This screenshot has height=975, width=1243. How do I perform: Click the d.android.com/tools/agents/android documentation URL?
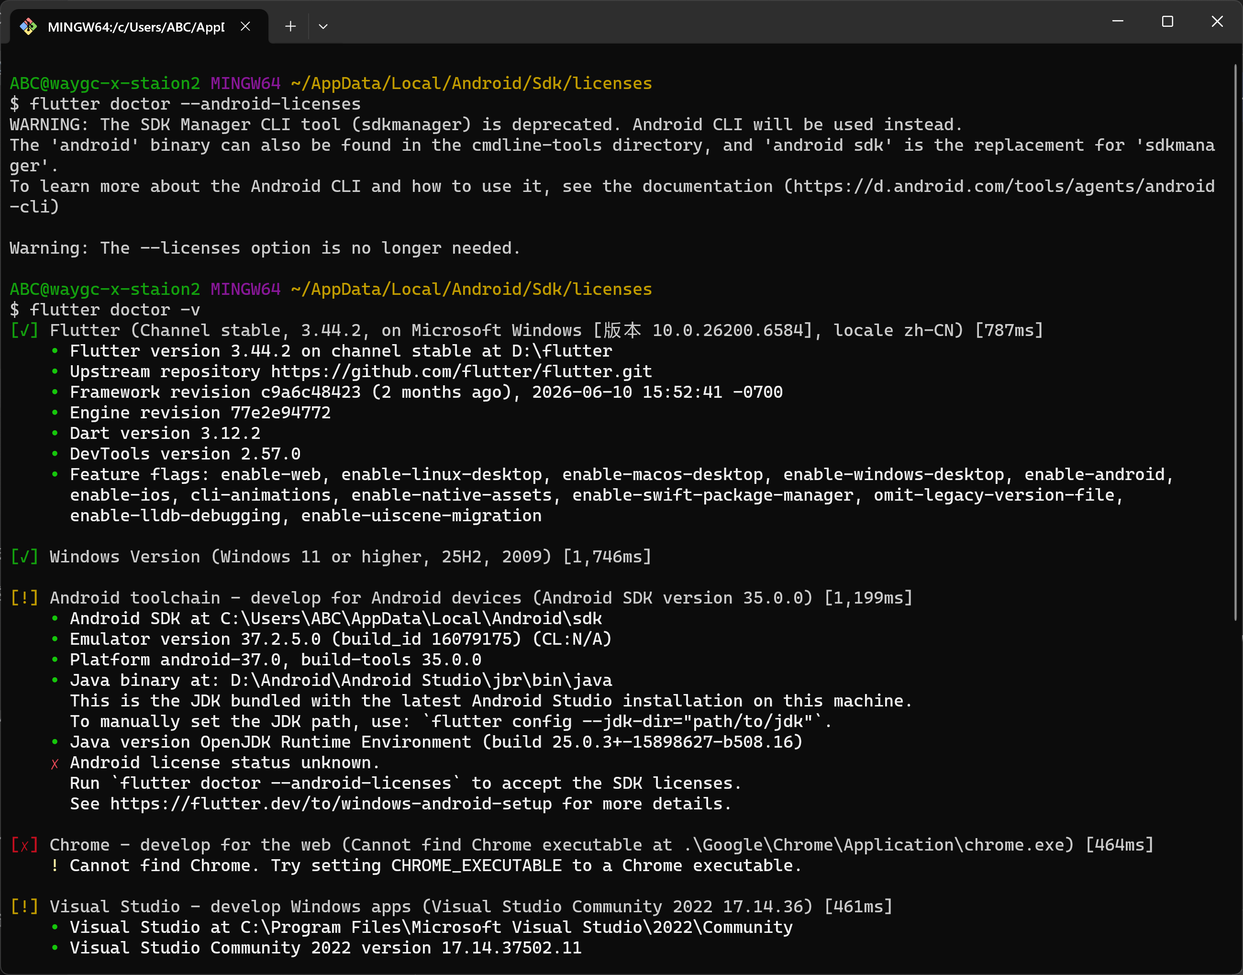[x=1003, y=186]
